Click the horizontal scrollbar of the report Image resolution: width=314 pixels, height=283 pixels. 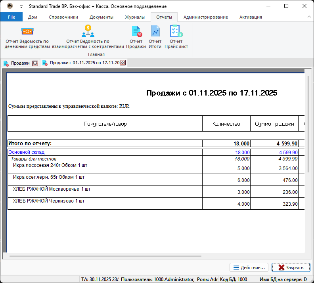click(105, 256)
